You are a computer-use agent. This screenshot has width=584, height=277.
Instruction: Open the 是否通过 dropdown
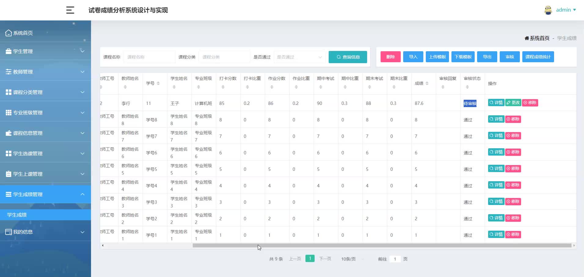pos(299,57)
